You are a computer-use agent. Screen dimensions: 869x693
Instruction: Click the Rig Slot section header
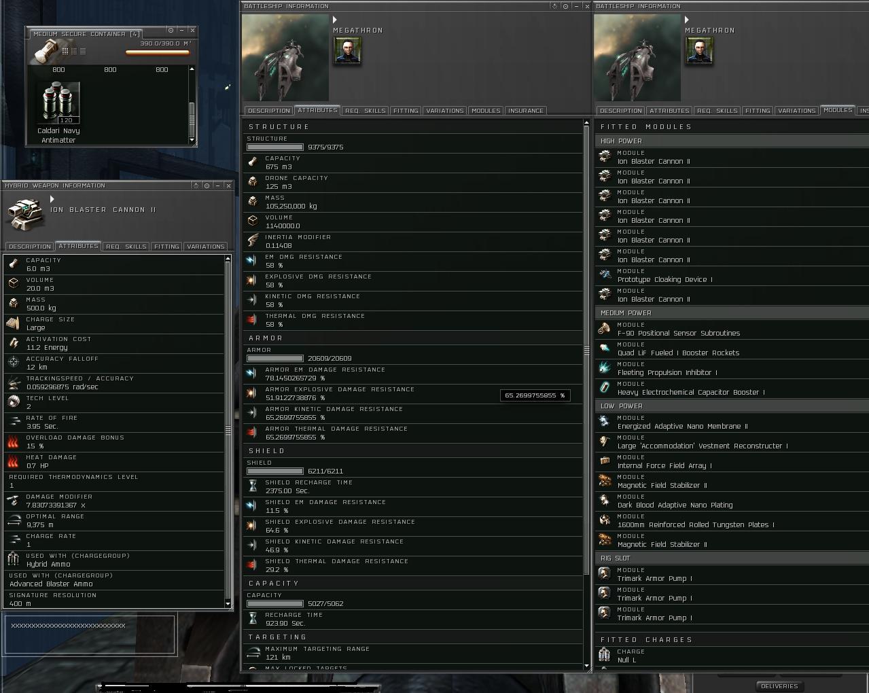coord(732,558)
